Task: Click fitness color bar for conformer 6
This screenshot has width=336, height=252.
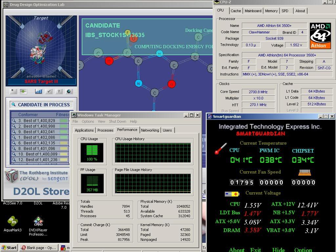Action: (x=64, y=143)
